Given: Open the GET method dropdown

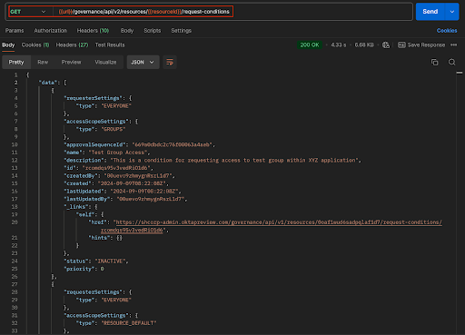Looking at the screenshot, I should click(28, 12).
